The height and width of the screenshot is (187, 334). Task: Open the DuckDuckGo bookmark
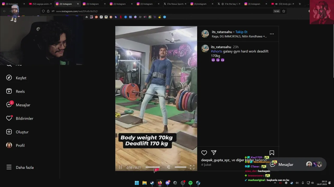point(111,17)
